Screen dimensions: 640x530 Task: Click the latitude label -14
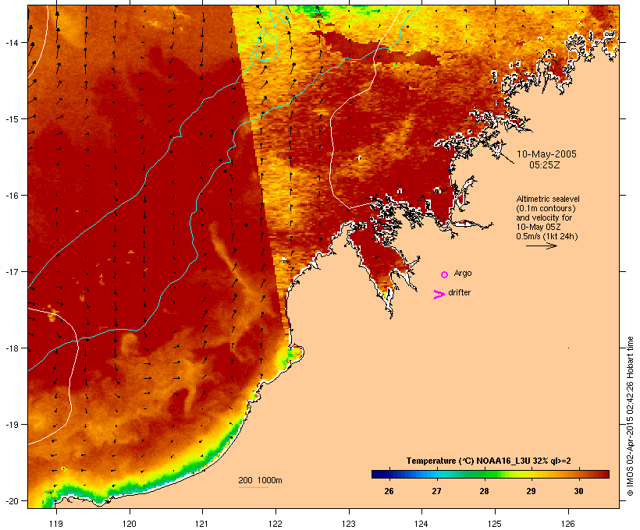[11, 42]
